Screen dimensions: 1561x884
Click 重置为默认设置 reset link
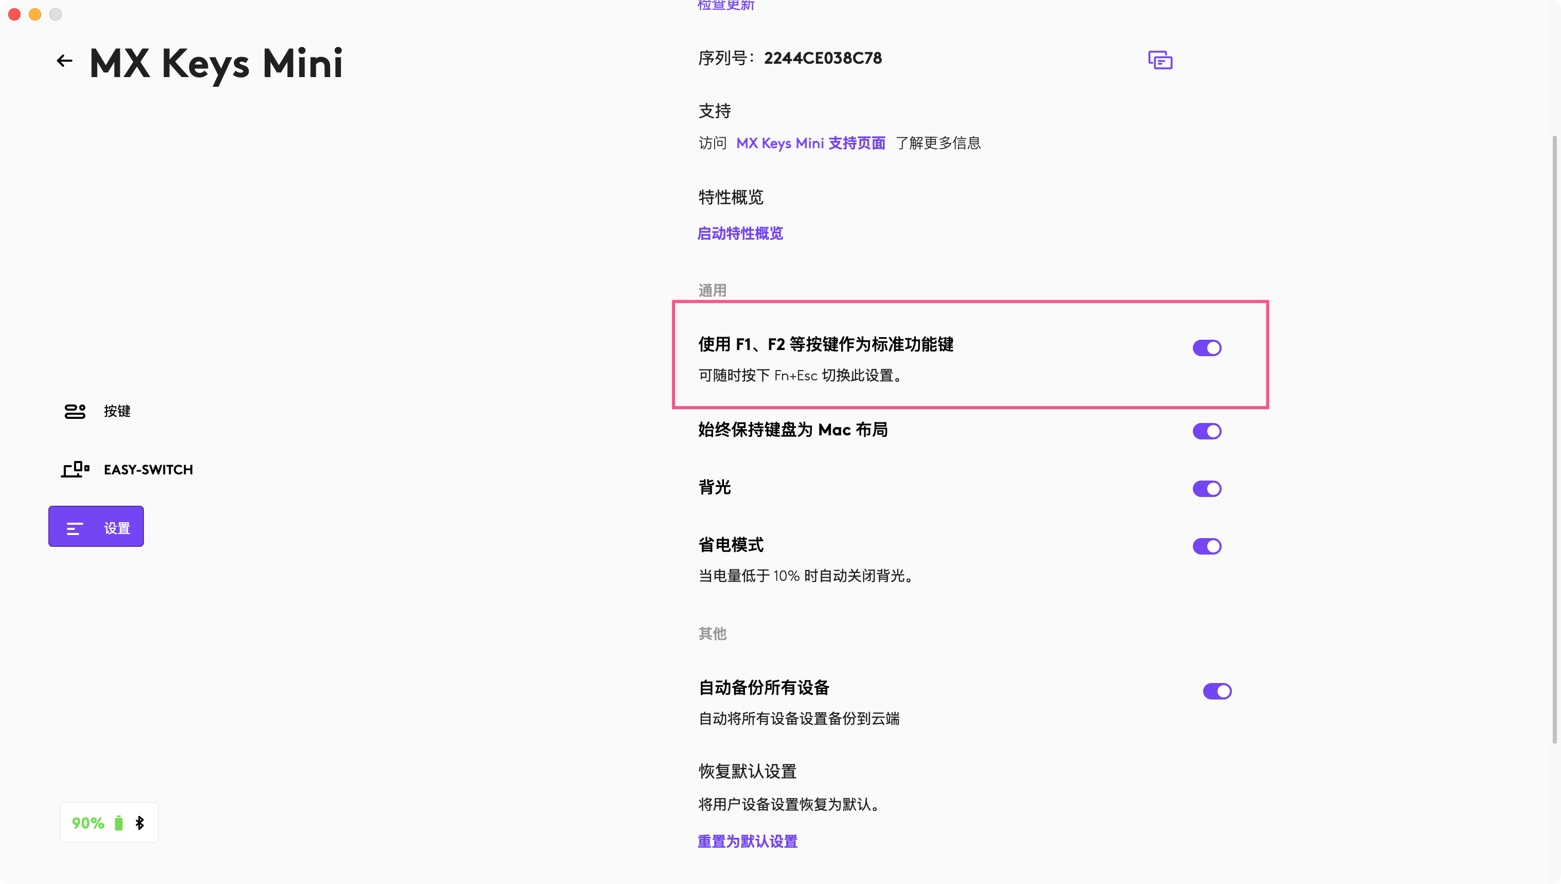[747, 841]
